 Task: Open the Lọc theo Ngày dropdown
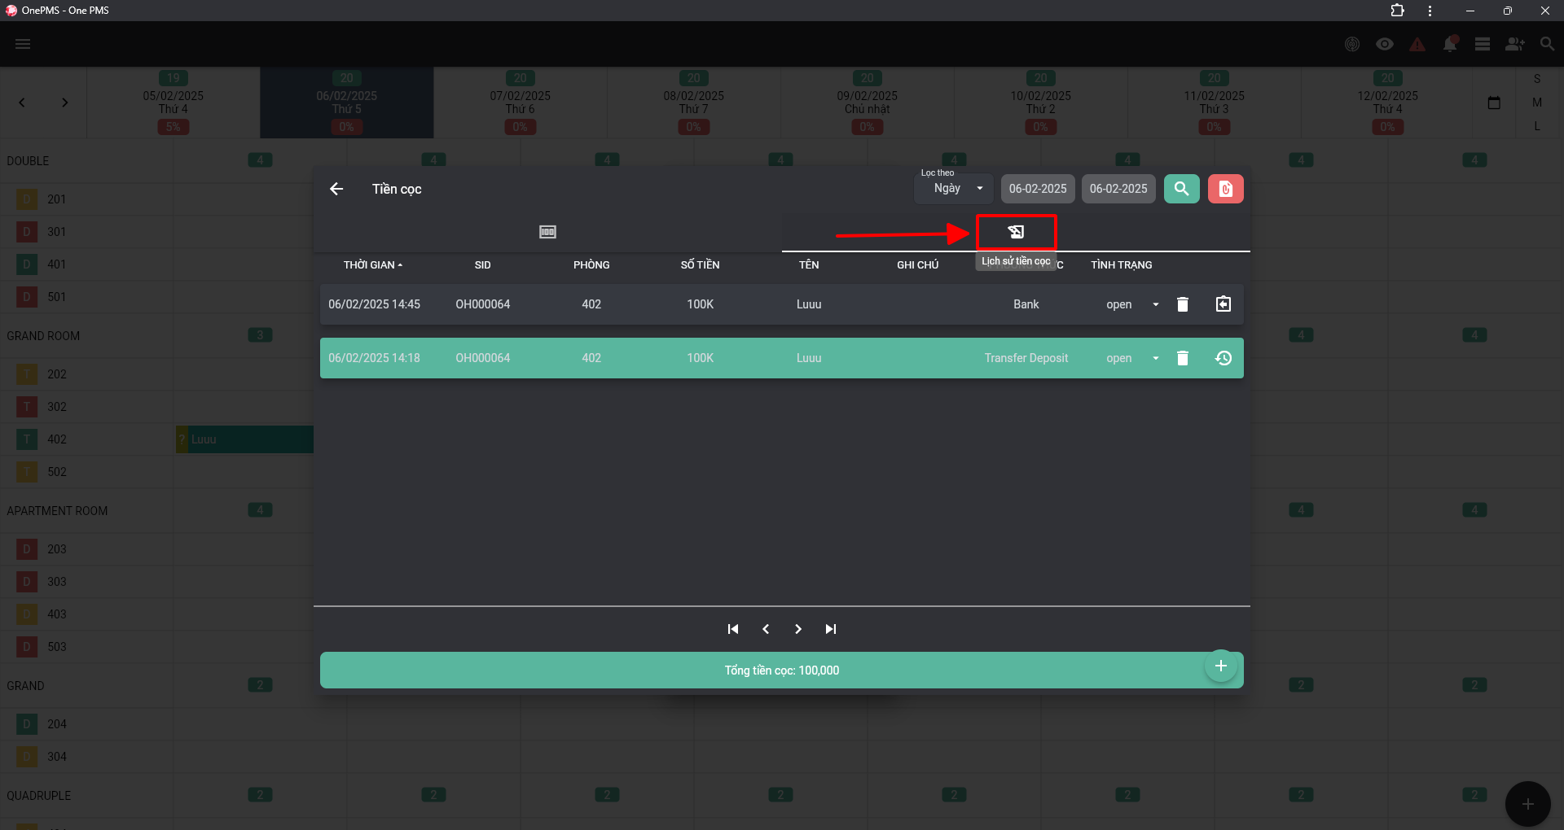pos(954,189)
